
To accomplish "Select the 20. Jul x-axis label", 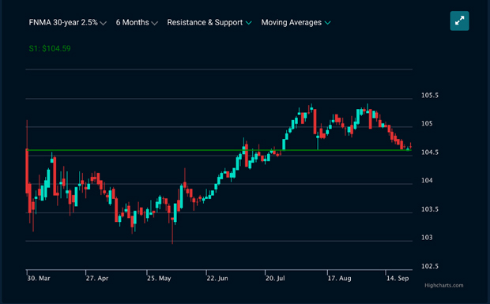I will coord(275,278).
